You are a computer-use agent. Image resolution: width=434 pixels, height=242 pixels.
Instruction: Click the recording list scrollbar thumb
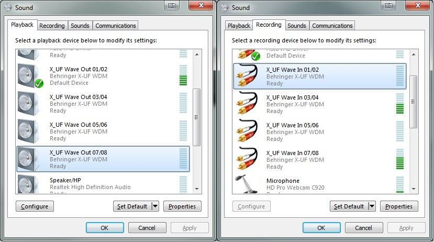click(x=413, y=102)
